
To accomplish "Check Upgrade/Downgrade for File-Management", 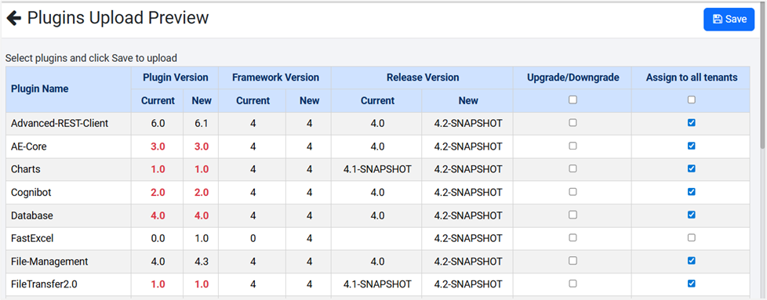I will pyautogui.click(x=573, y=261).
